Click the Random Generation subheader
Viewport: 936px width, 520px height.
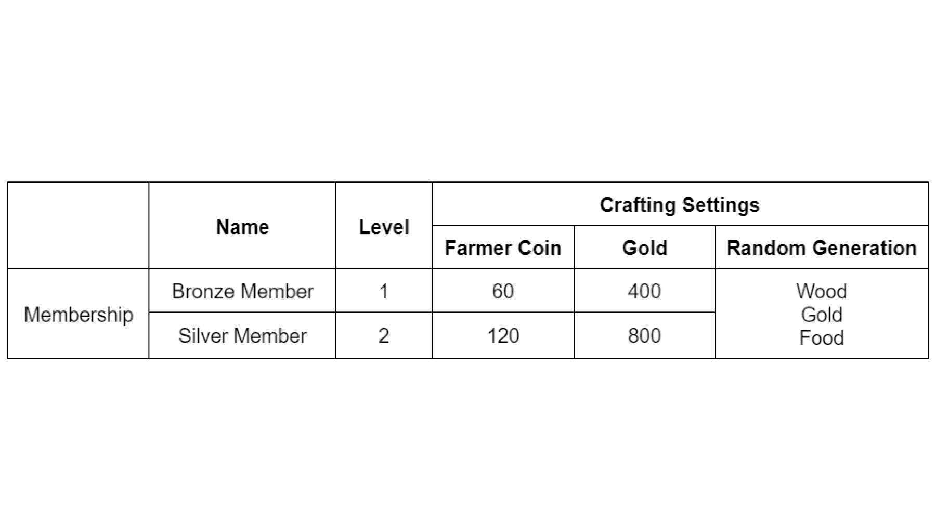click(821, 248)
